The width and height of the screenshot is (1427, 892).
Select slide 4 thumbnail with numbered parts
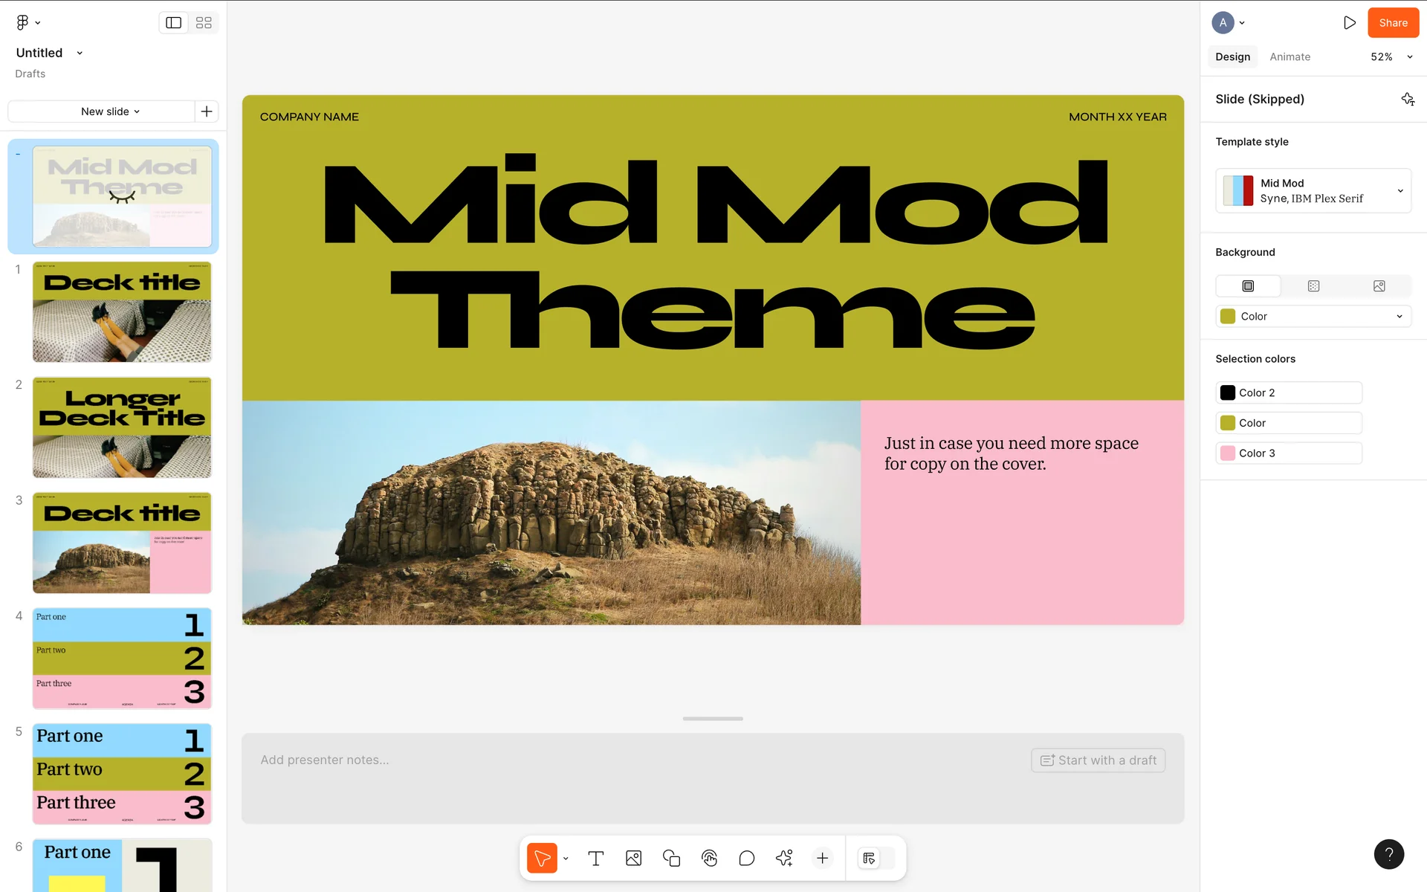[x=122, y=658]
